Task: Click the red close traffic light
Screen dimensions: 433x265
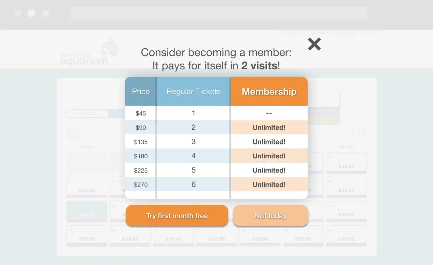Action: coord(17,13)
